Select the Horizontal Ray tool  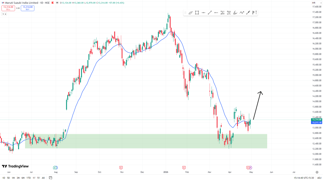tap(216, 13)
